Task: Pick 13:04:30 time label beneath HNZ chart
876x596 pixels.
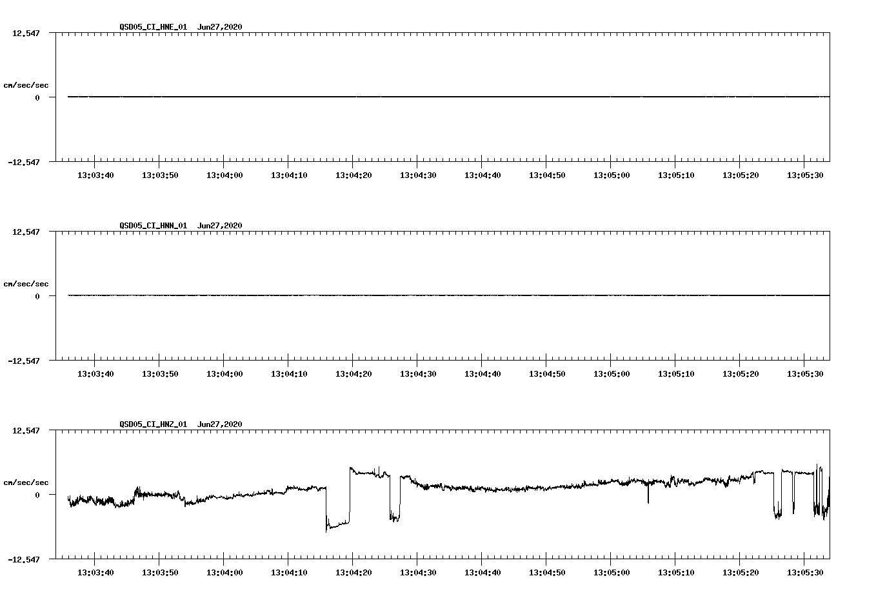Action: [418, 572]
